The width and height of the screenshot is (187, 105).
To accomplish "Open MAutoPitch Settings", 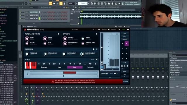I will point(113,29).
